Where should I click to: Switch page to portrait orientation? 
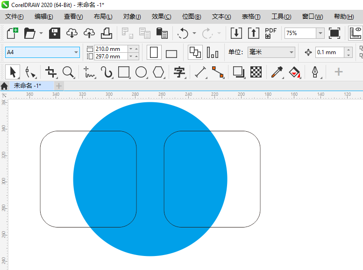click(154, 52)
